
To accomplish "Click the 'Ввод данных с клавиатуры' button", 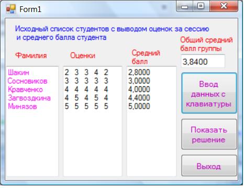I will [209, 93].
